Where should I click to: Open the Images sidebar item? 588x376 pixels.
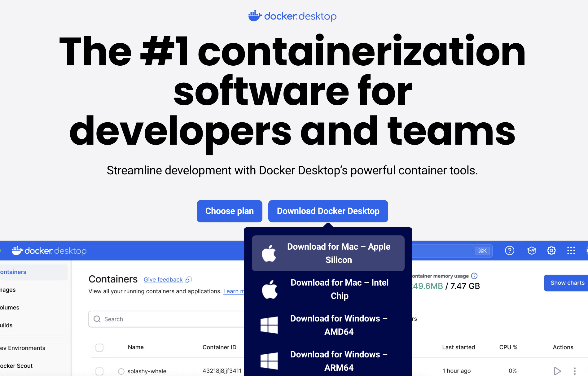point(33,290)
